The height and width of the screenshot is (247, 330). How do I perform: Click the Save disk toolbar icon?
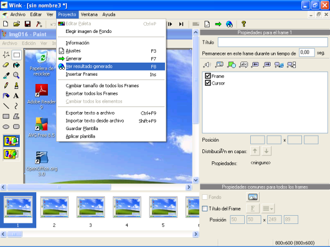click(x=28, y=24)
